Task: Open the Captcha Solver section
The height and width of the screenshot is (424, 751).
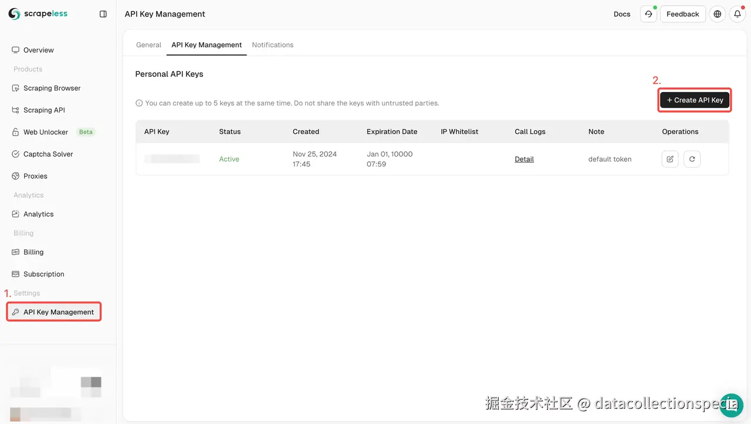Action: pos(46,154)
